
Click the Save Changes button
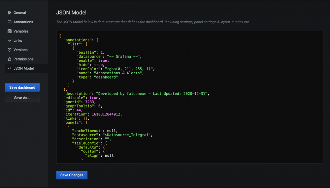[72, 175]
